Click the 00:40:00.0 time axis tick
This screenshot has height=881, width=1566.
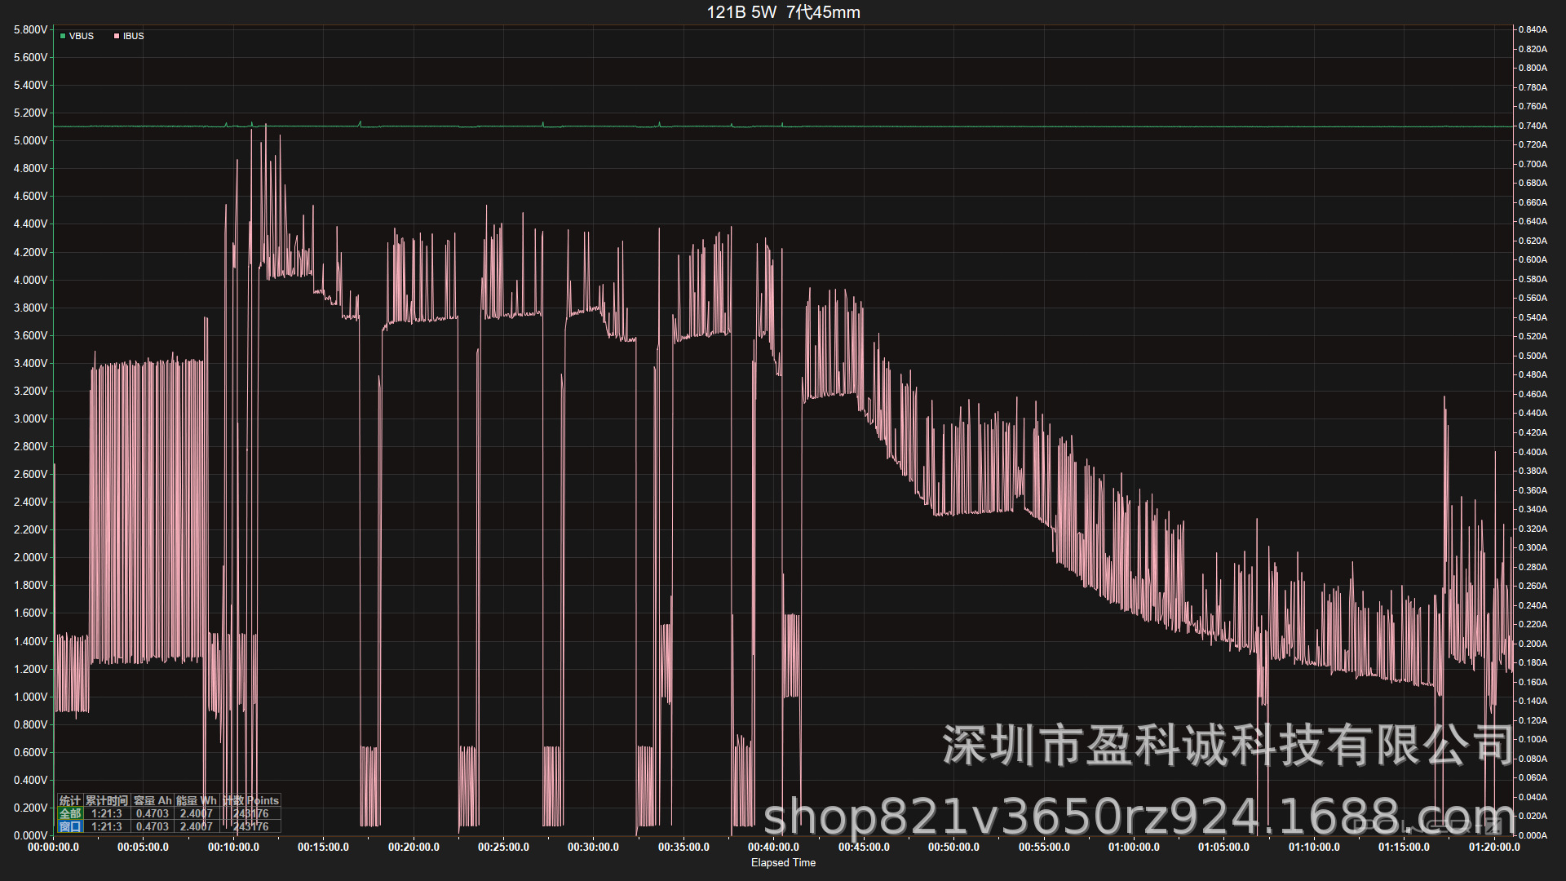tap(773, 847)
